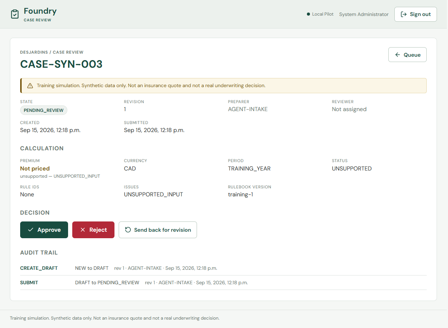Click the CALCULATION section heading
This screenshot has height=328, width=448.
(x=42, y=148)
